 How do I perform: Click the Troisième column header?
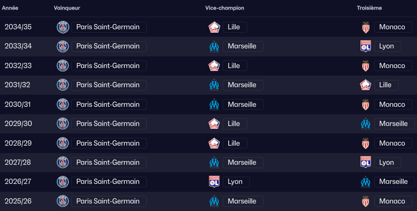coord(369,8)
